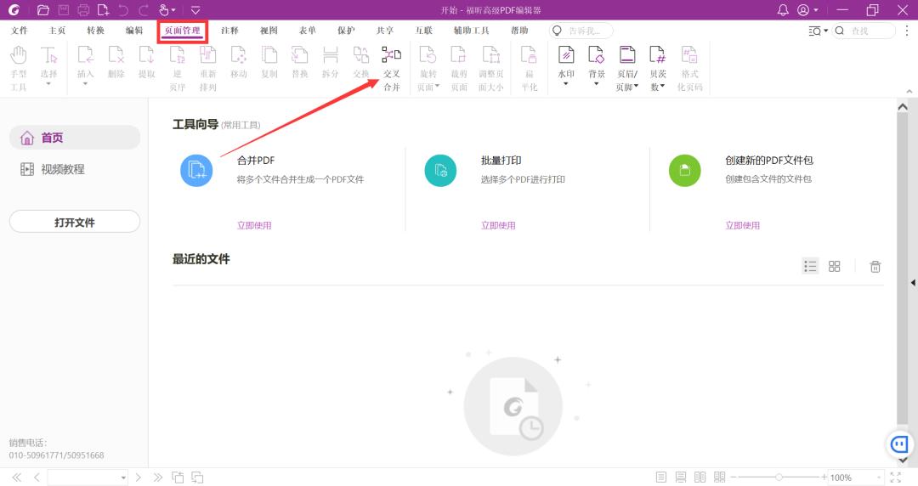918x486 pixels.
Task: Switch recent files to list view
Action: pos(810,267)
